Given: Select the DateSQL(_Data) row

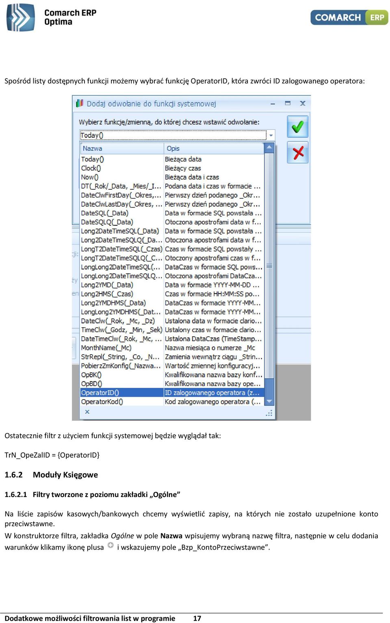Looking at the screenshot, I should (x=172, y=213).
